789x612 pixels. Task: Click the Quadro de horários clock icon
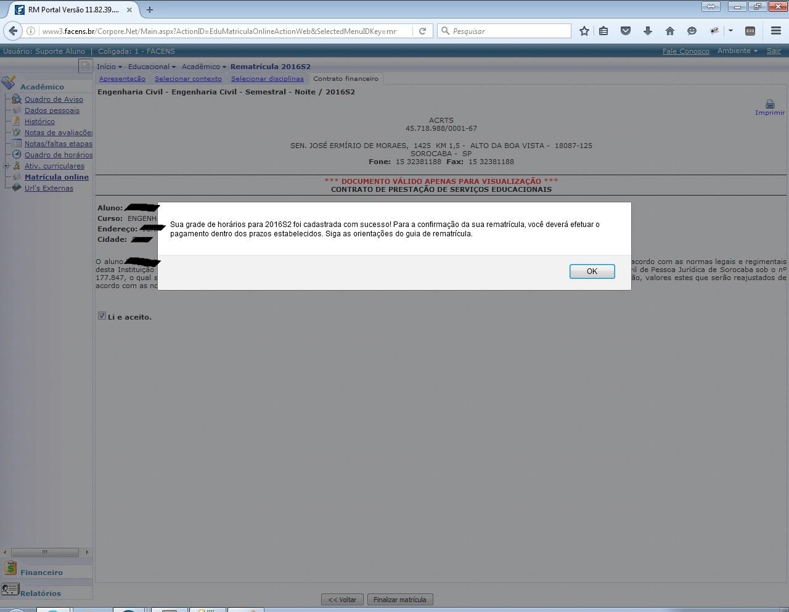[x=17, y=154]
